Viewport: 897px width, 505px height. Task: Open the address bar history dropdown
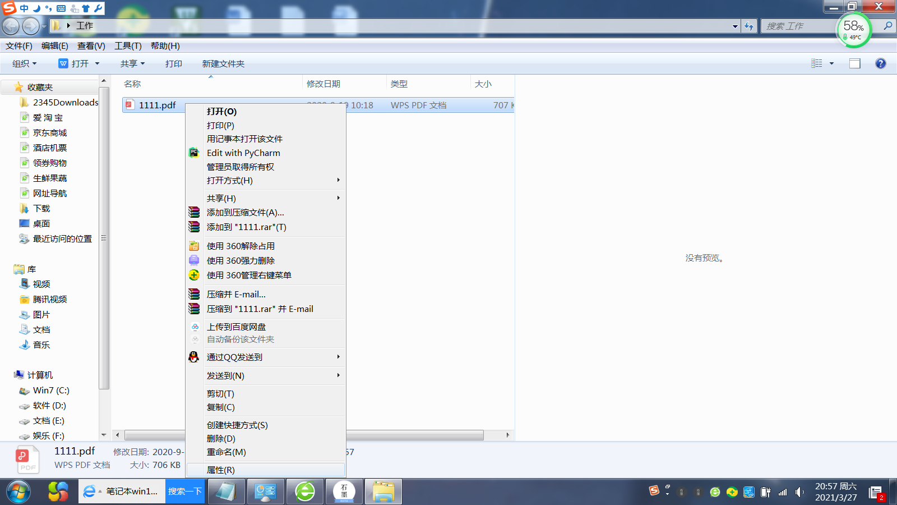(x=734, y=26)
